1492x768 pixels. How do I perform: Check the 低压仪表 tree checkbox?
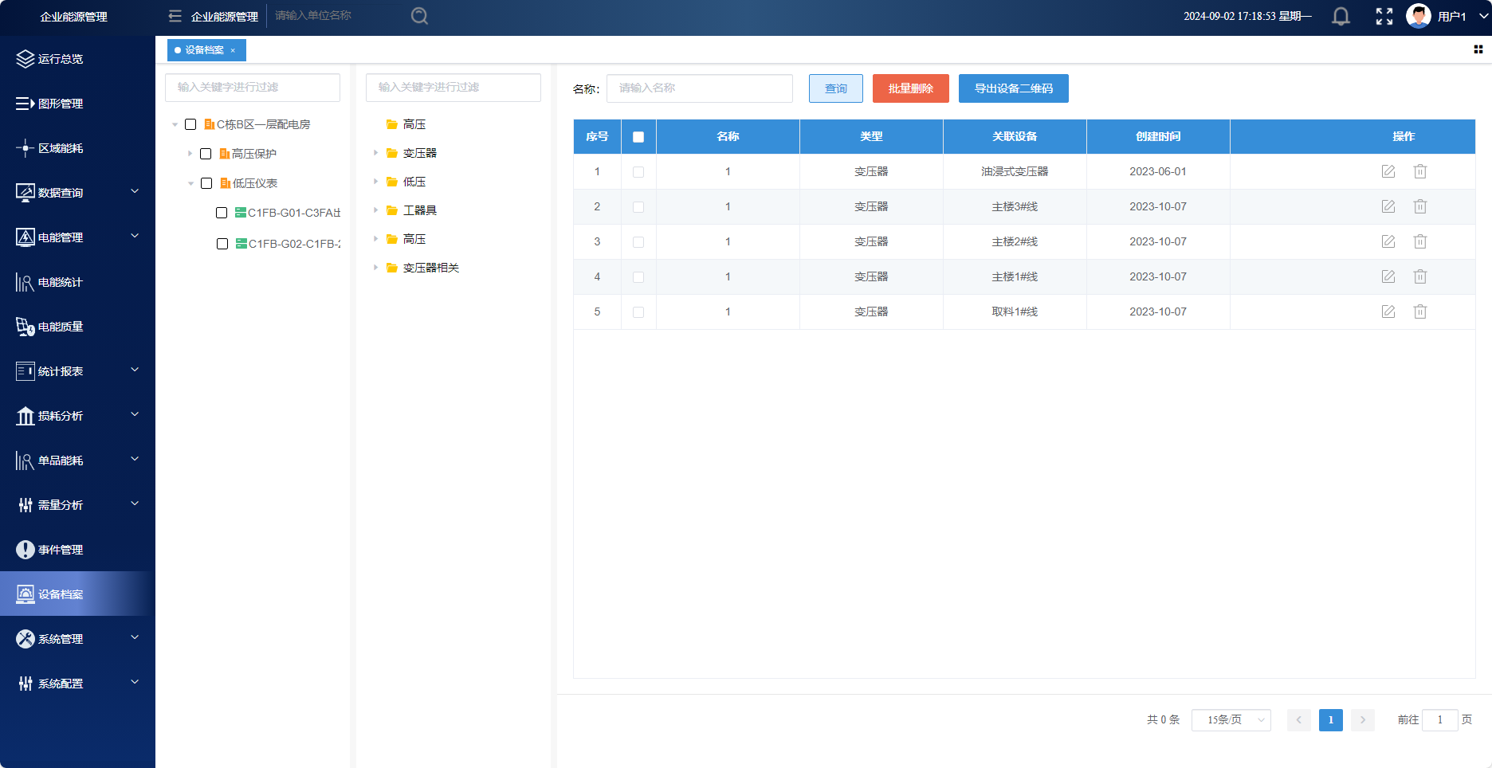(206, 183)
